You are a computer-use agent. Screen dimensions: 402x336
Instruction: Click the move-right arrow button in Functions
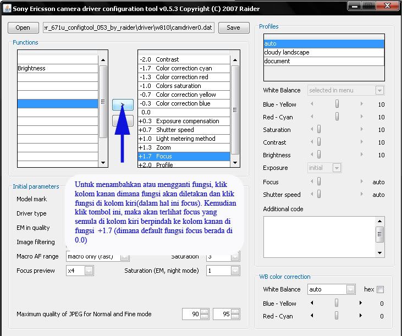coord(123,105)
